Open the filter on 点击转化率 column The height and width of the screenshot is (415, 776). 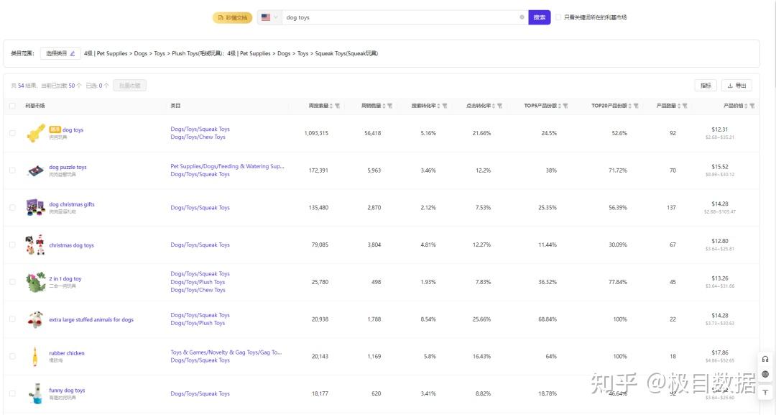pos(499,106)
